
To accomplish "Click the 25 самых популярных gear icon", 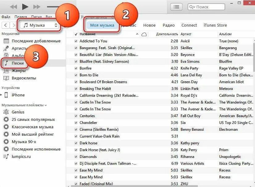I will pos(6,119).
